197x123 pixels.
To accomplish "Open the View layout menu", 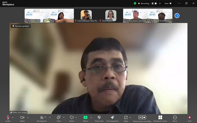I will coord(168,3).
